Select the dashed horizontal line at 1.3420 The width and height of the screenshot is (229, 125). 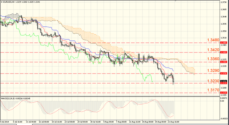pos(110,52)
